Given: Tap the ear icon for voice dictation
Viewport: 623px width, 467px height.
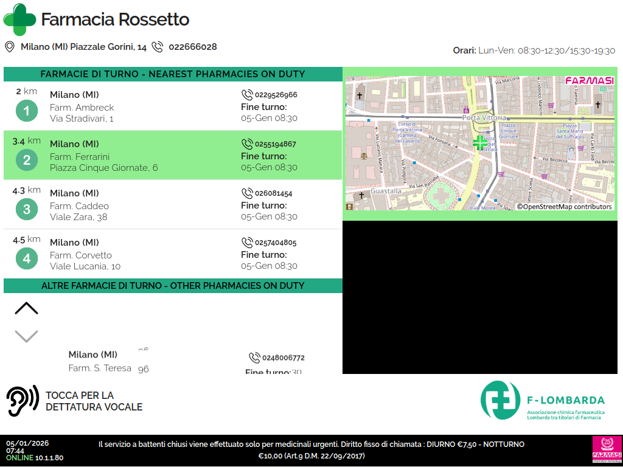Looking at the screenshot, I should tap(23, 401).
